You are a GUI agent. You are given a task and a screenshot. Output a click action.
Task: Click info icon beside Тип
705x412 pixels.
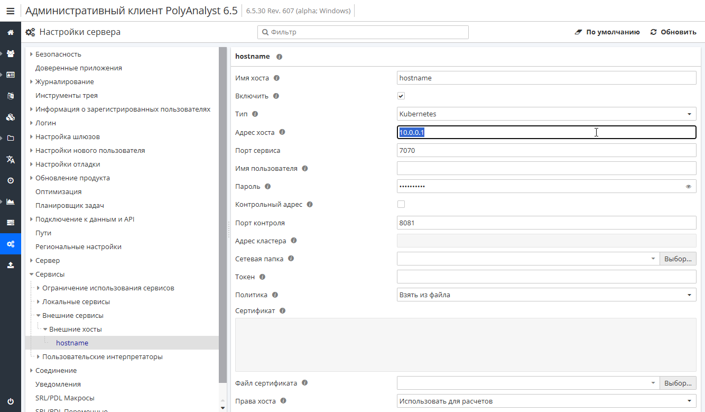(x=255, y=114)
